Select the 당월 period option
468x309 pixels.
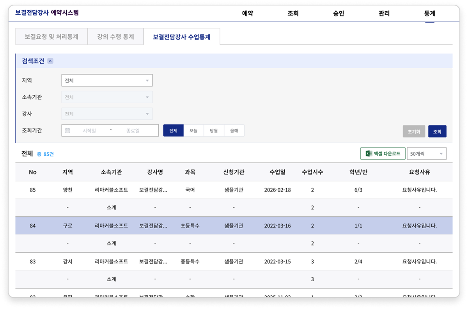tap(214, 131)
